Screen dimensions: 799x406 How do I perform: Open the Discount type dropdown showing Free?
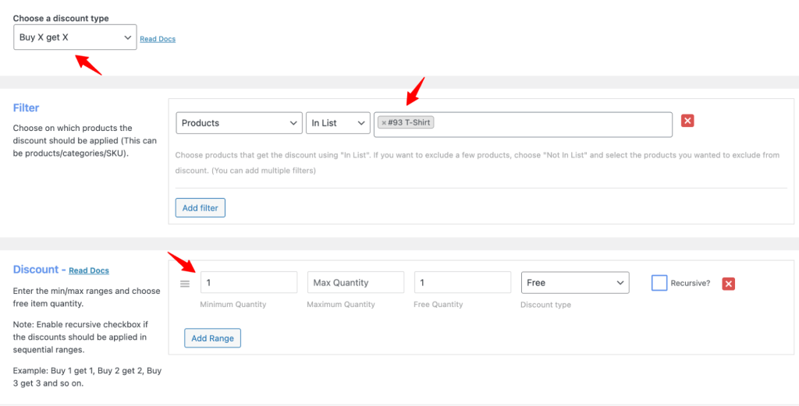[575, 282]
